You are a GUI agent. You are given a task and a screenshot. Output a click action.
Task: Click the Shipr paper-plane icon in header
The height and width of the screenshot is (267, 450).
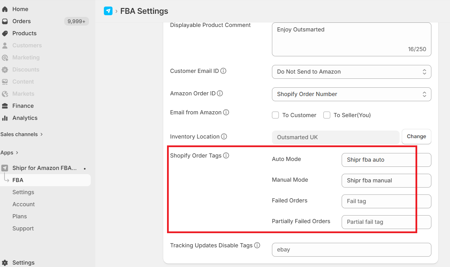108,11
